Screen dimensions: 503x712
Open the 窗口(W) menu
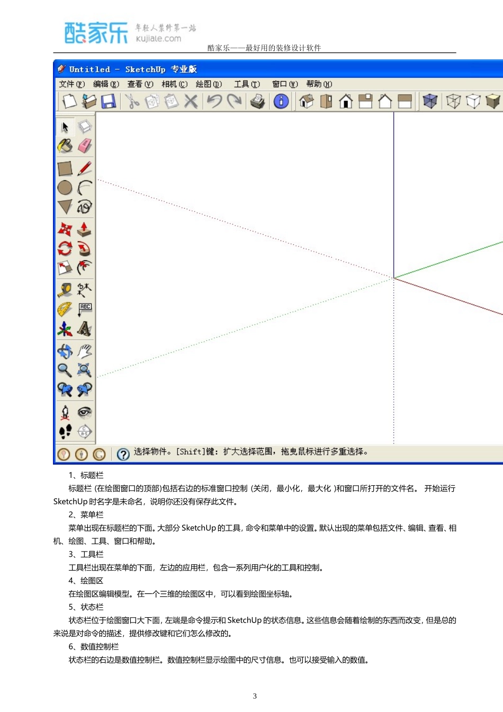pyautogui.click(x=285, y=84)
